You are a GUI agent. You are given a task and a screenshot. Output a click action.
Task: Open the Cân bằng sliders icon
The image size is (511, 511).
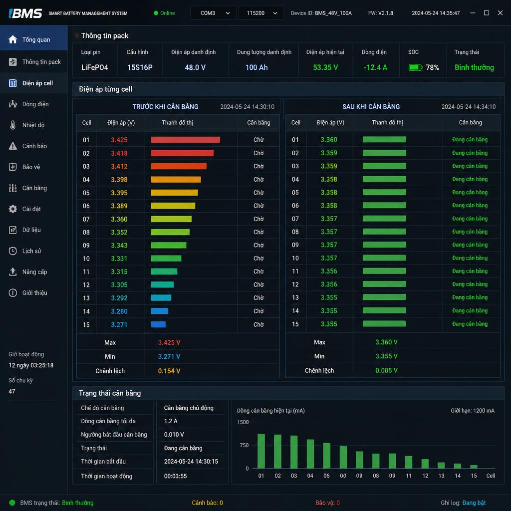(12, 188)
